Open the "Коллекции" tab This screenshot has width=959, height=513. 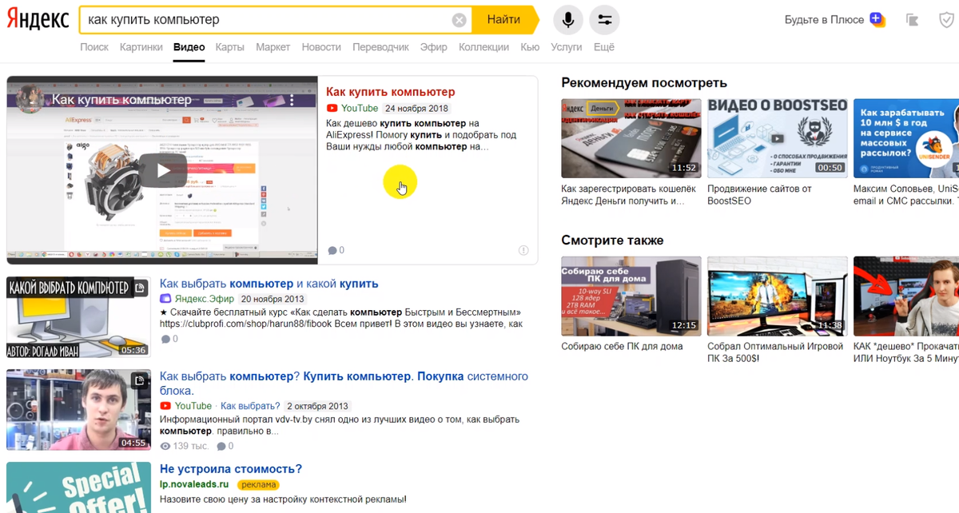pos(483,47)
